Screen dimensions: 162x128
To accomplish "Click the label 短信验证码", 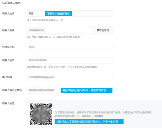I will (8, 47).
